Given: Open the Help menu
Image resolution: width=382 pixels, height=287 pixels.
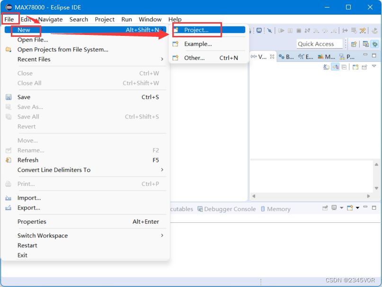Looking at the screenshot, I should click(175, 19).
